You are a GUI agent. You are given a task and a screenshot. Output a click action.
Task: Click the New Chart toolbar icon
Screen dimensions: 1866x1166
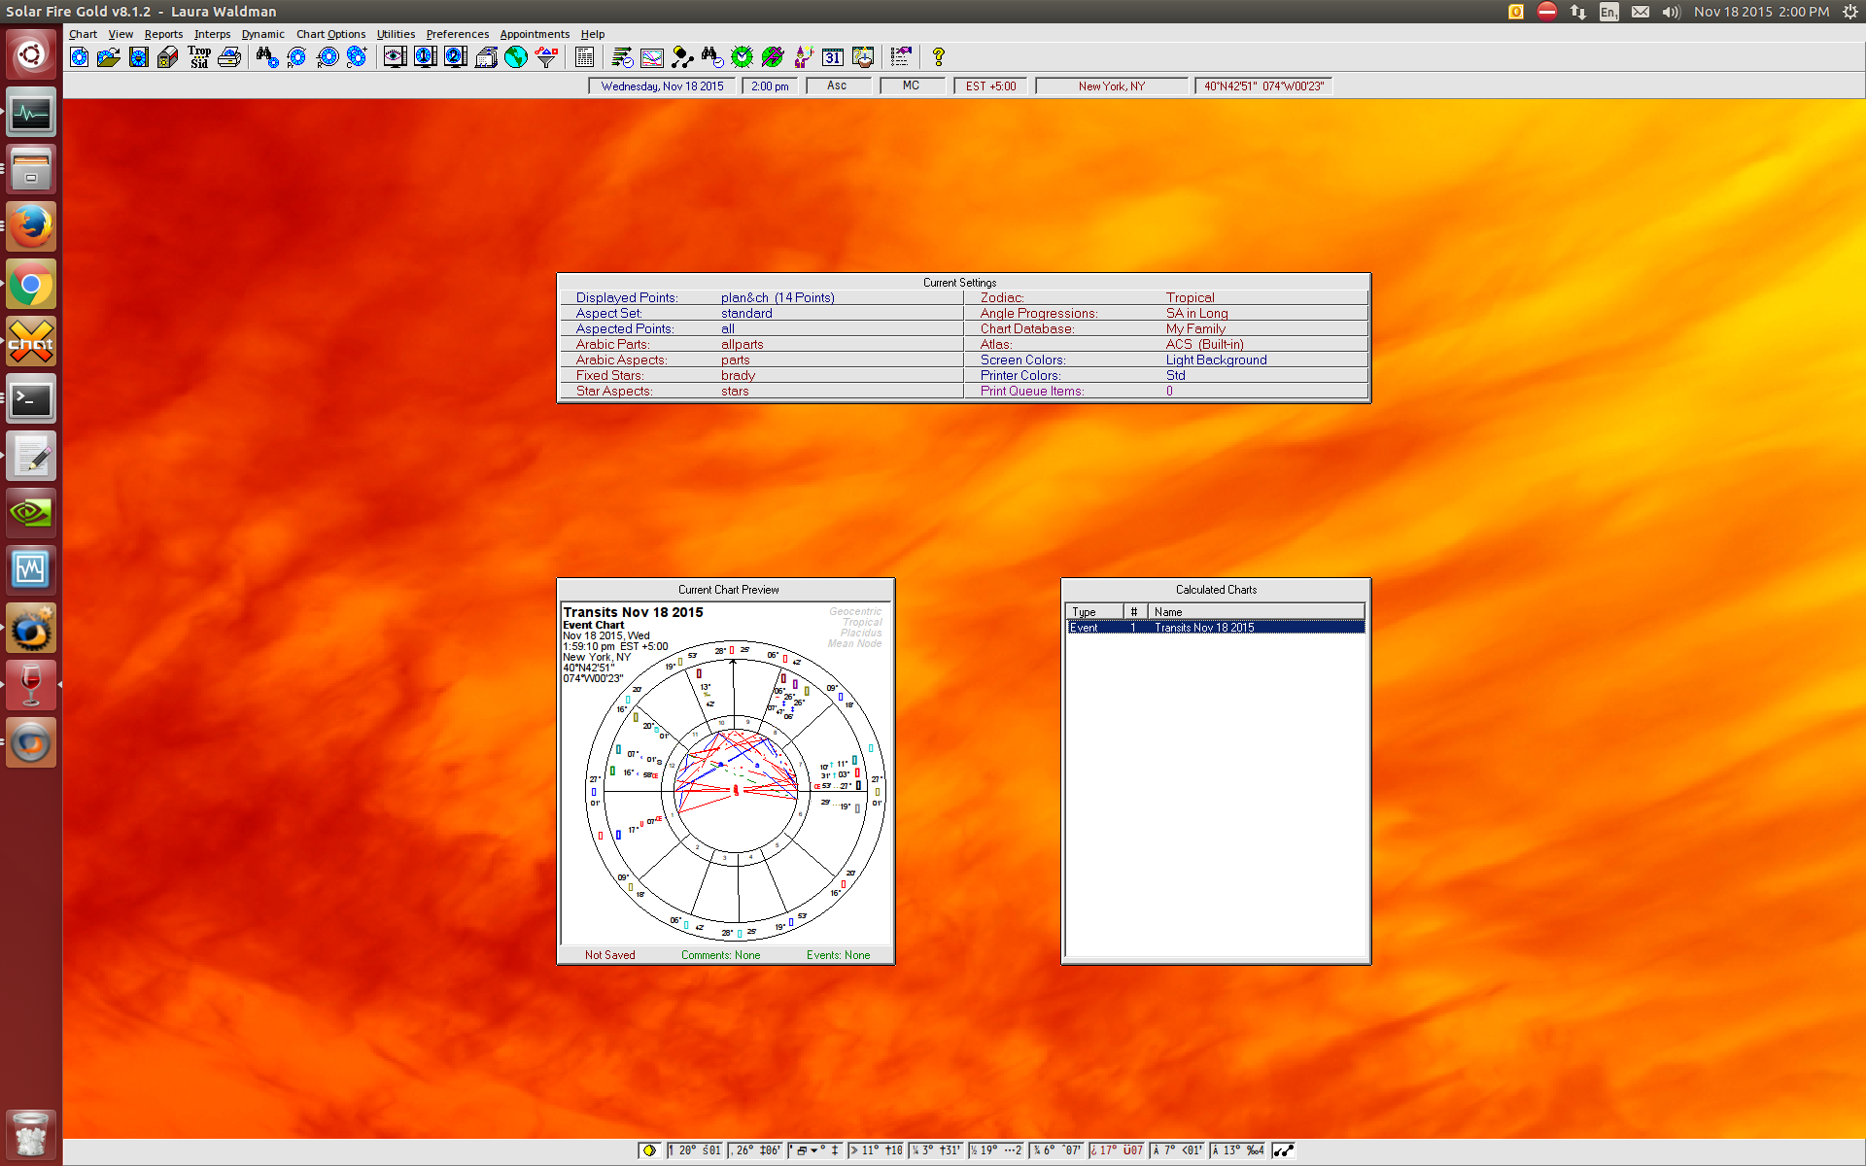tap(79, 57)
